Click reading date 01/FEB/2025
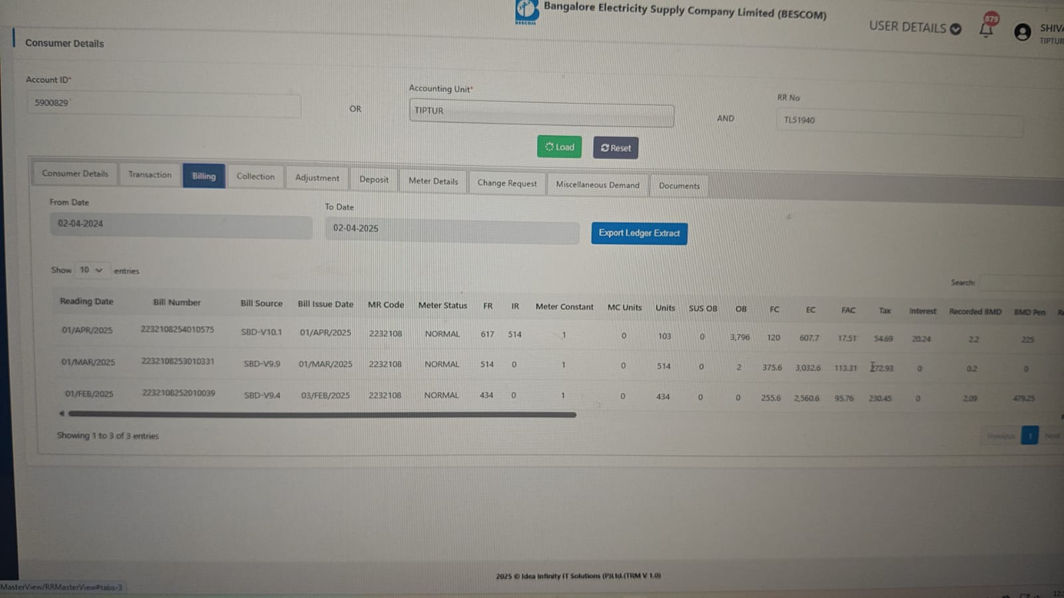 89,394
